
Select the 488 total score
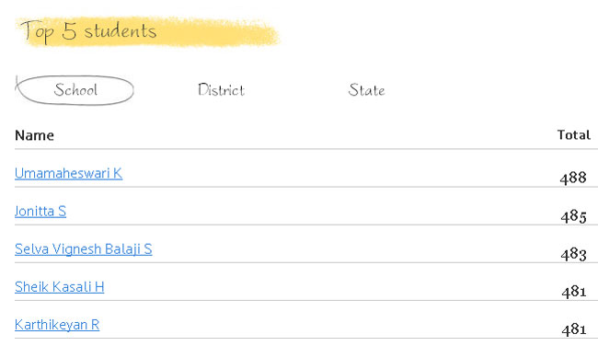tap(573, 178)
